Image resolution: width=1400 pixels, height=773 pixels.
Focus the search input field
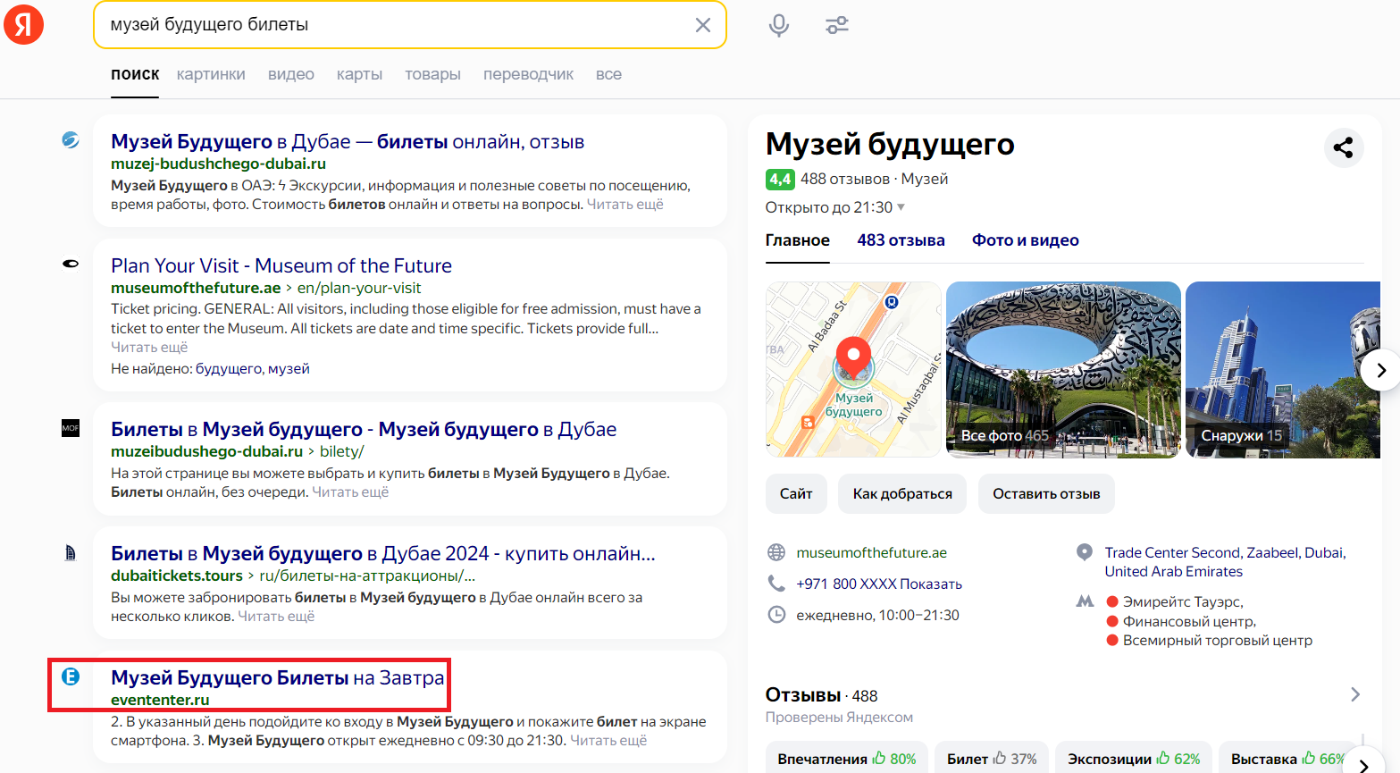(393, 25)
